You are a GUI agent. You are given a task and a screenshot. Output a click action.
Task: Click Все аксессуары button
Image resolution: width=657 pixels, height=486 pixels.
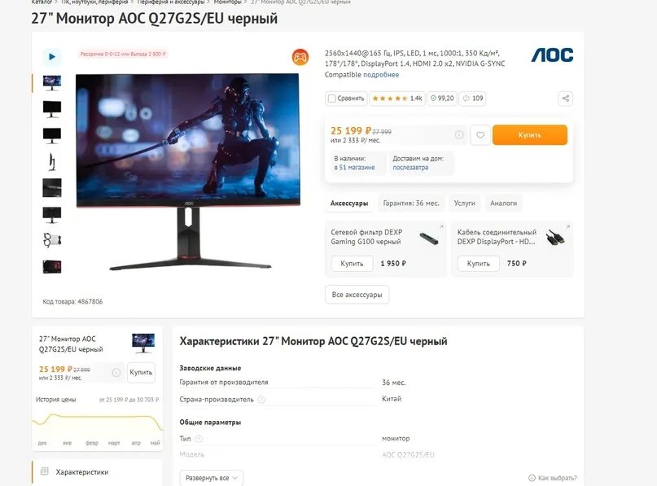pyautogui.click(x=357, y=295)
